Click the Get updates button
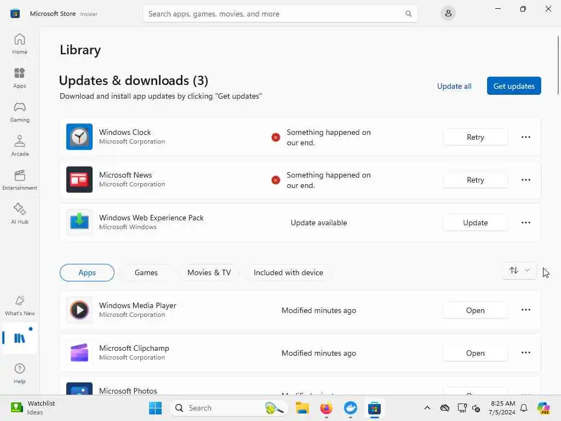The image size is (561, 421). 514,86
